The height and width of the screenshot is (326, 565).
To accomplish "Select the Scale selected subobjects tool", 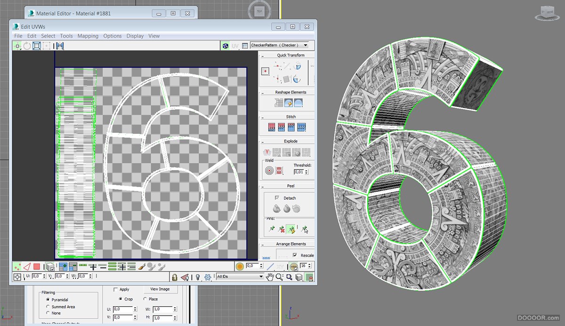I will pyautogui.click(x=36, y=46).
